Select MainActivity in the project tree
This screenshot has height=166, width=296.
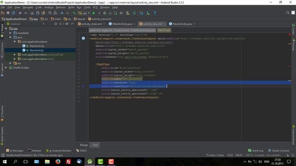coord(37,46)
